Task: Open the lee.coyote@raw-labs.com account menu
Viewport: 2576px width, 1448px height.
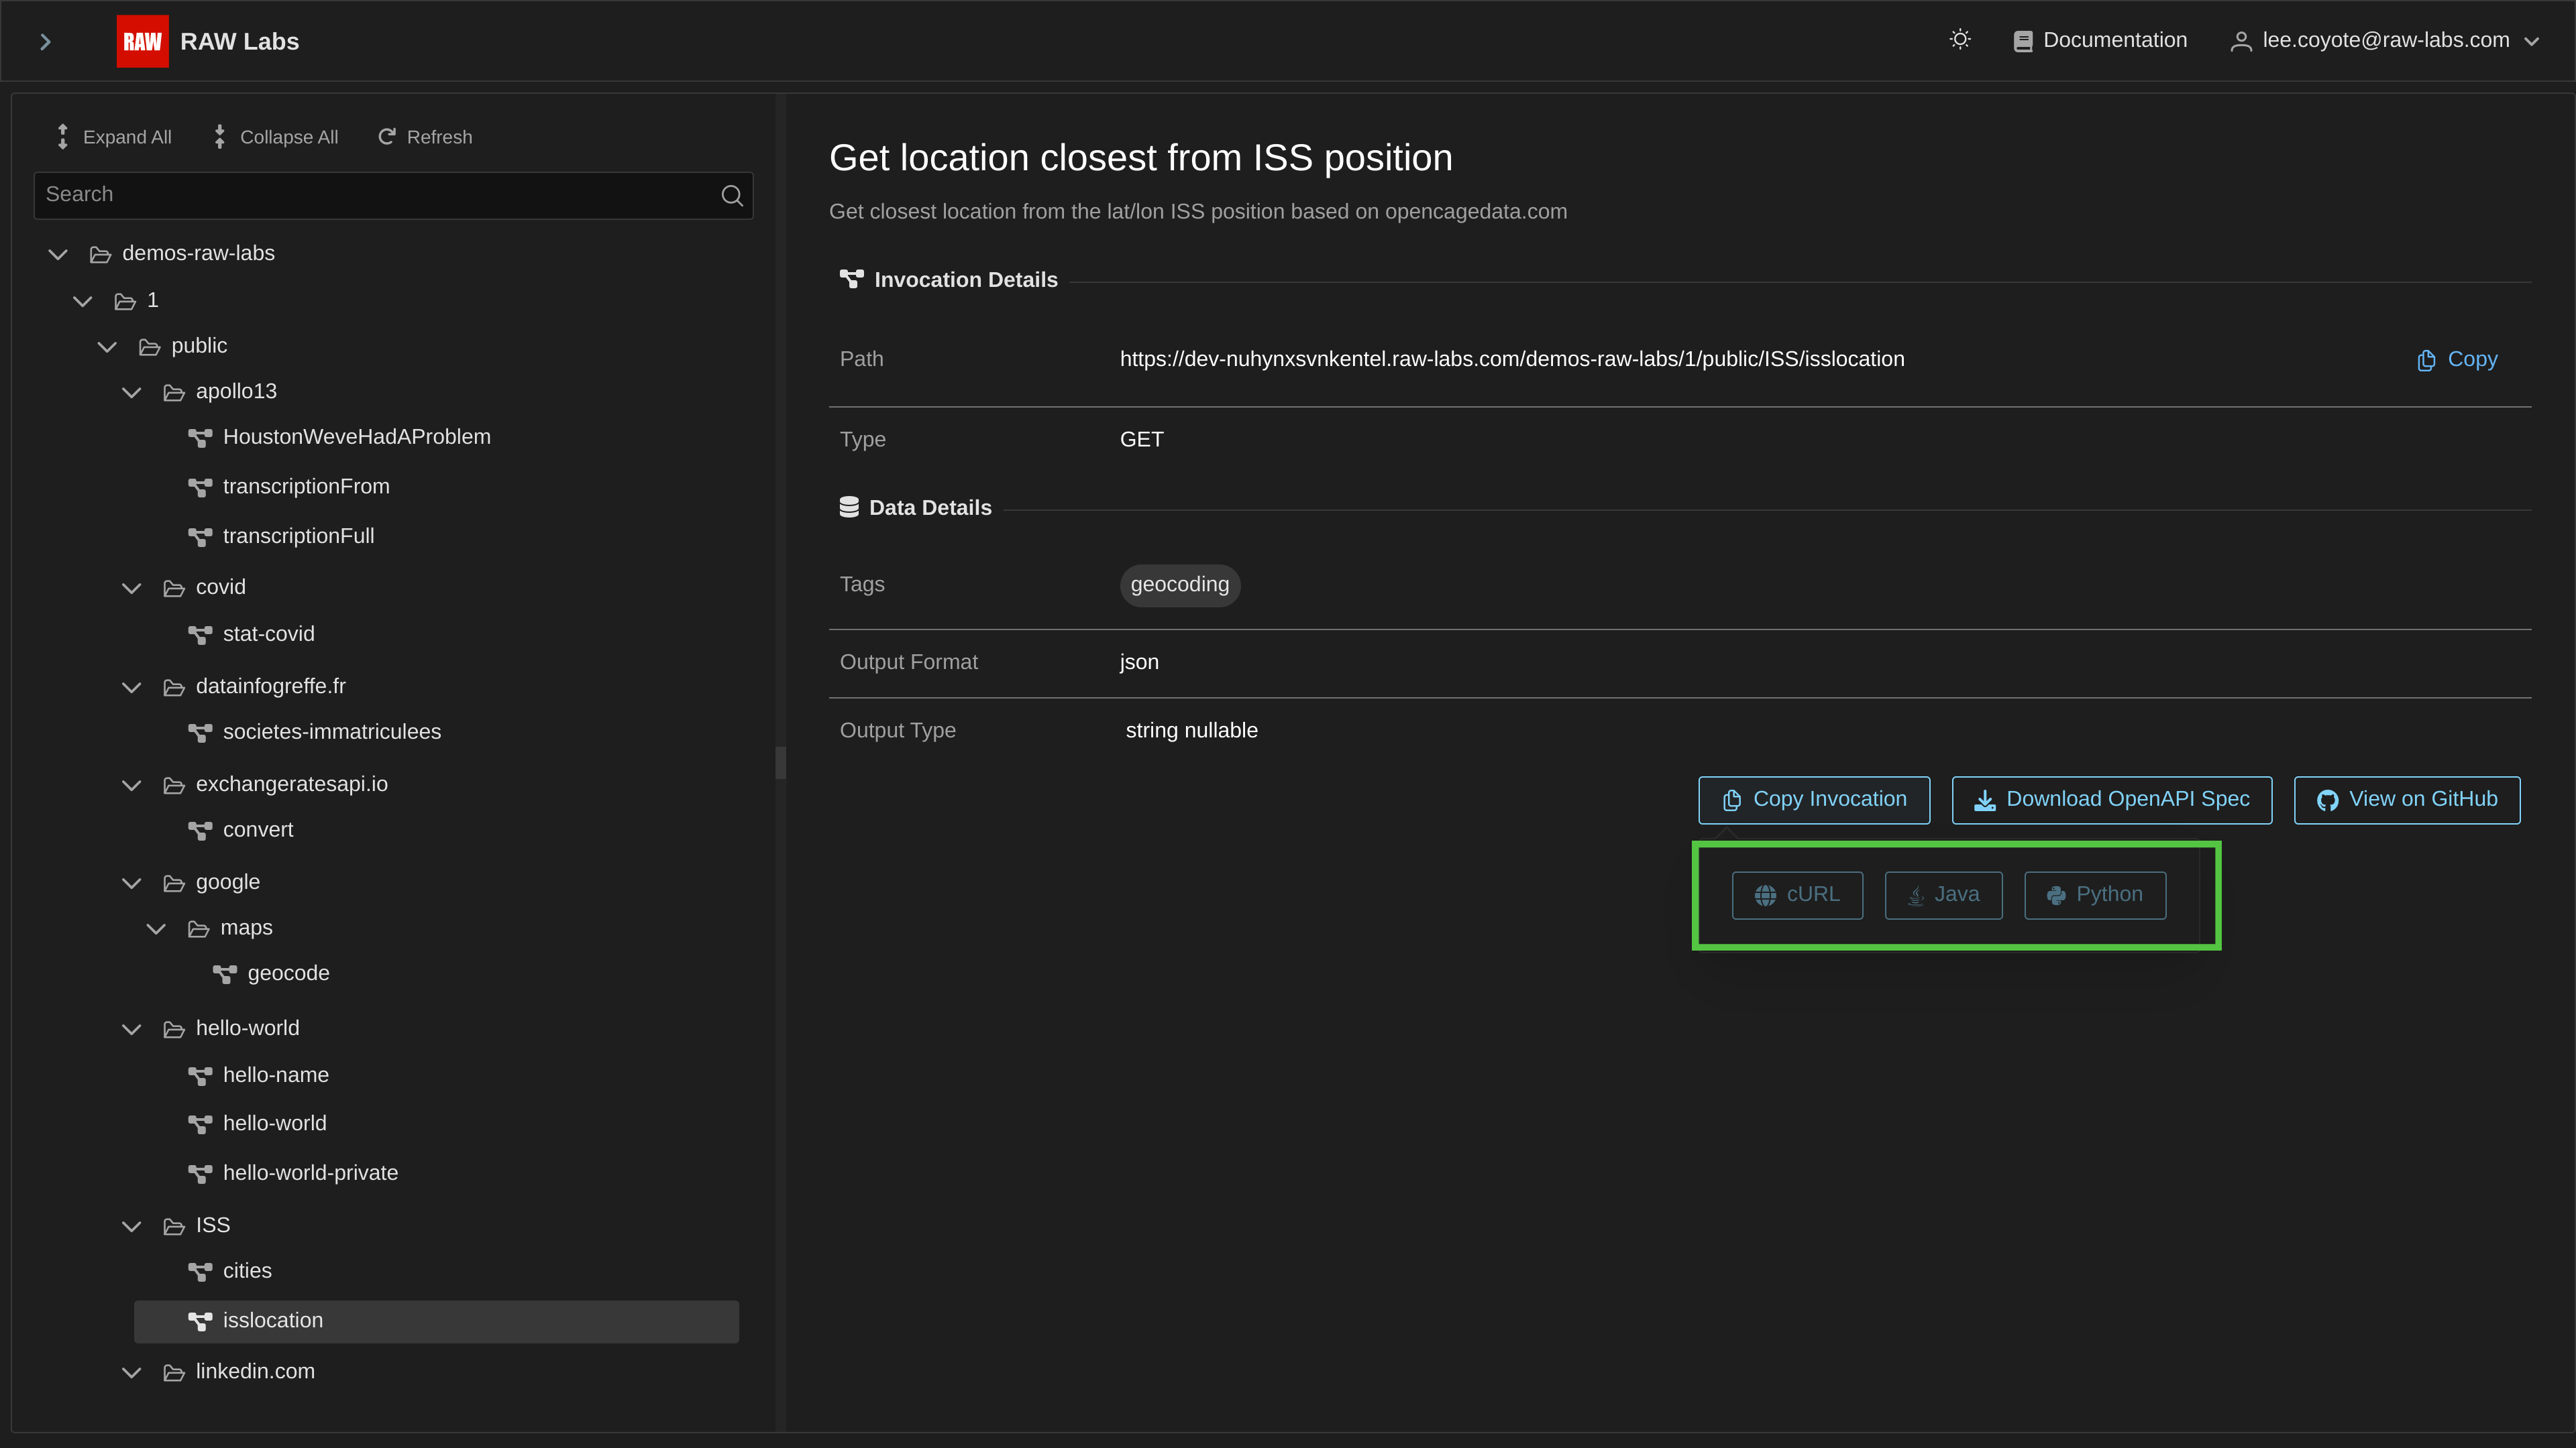Action: click(x=2385, y=40)
